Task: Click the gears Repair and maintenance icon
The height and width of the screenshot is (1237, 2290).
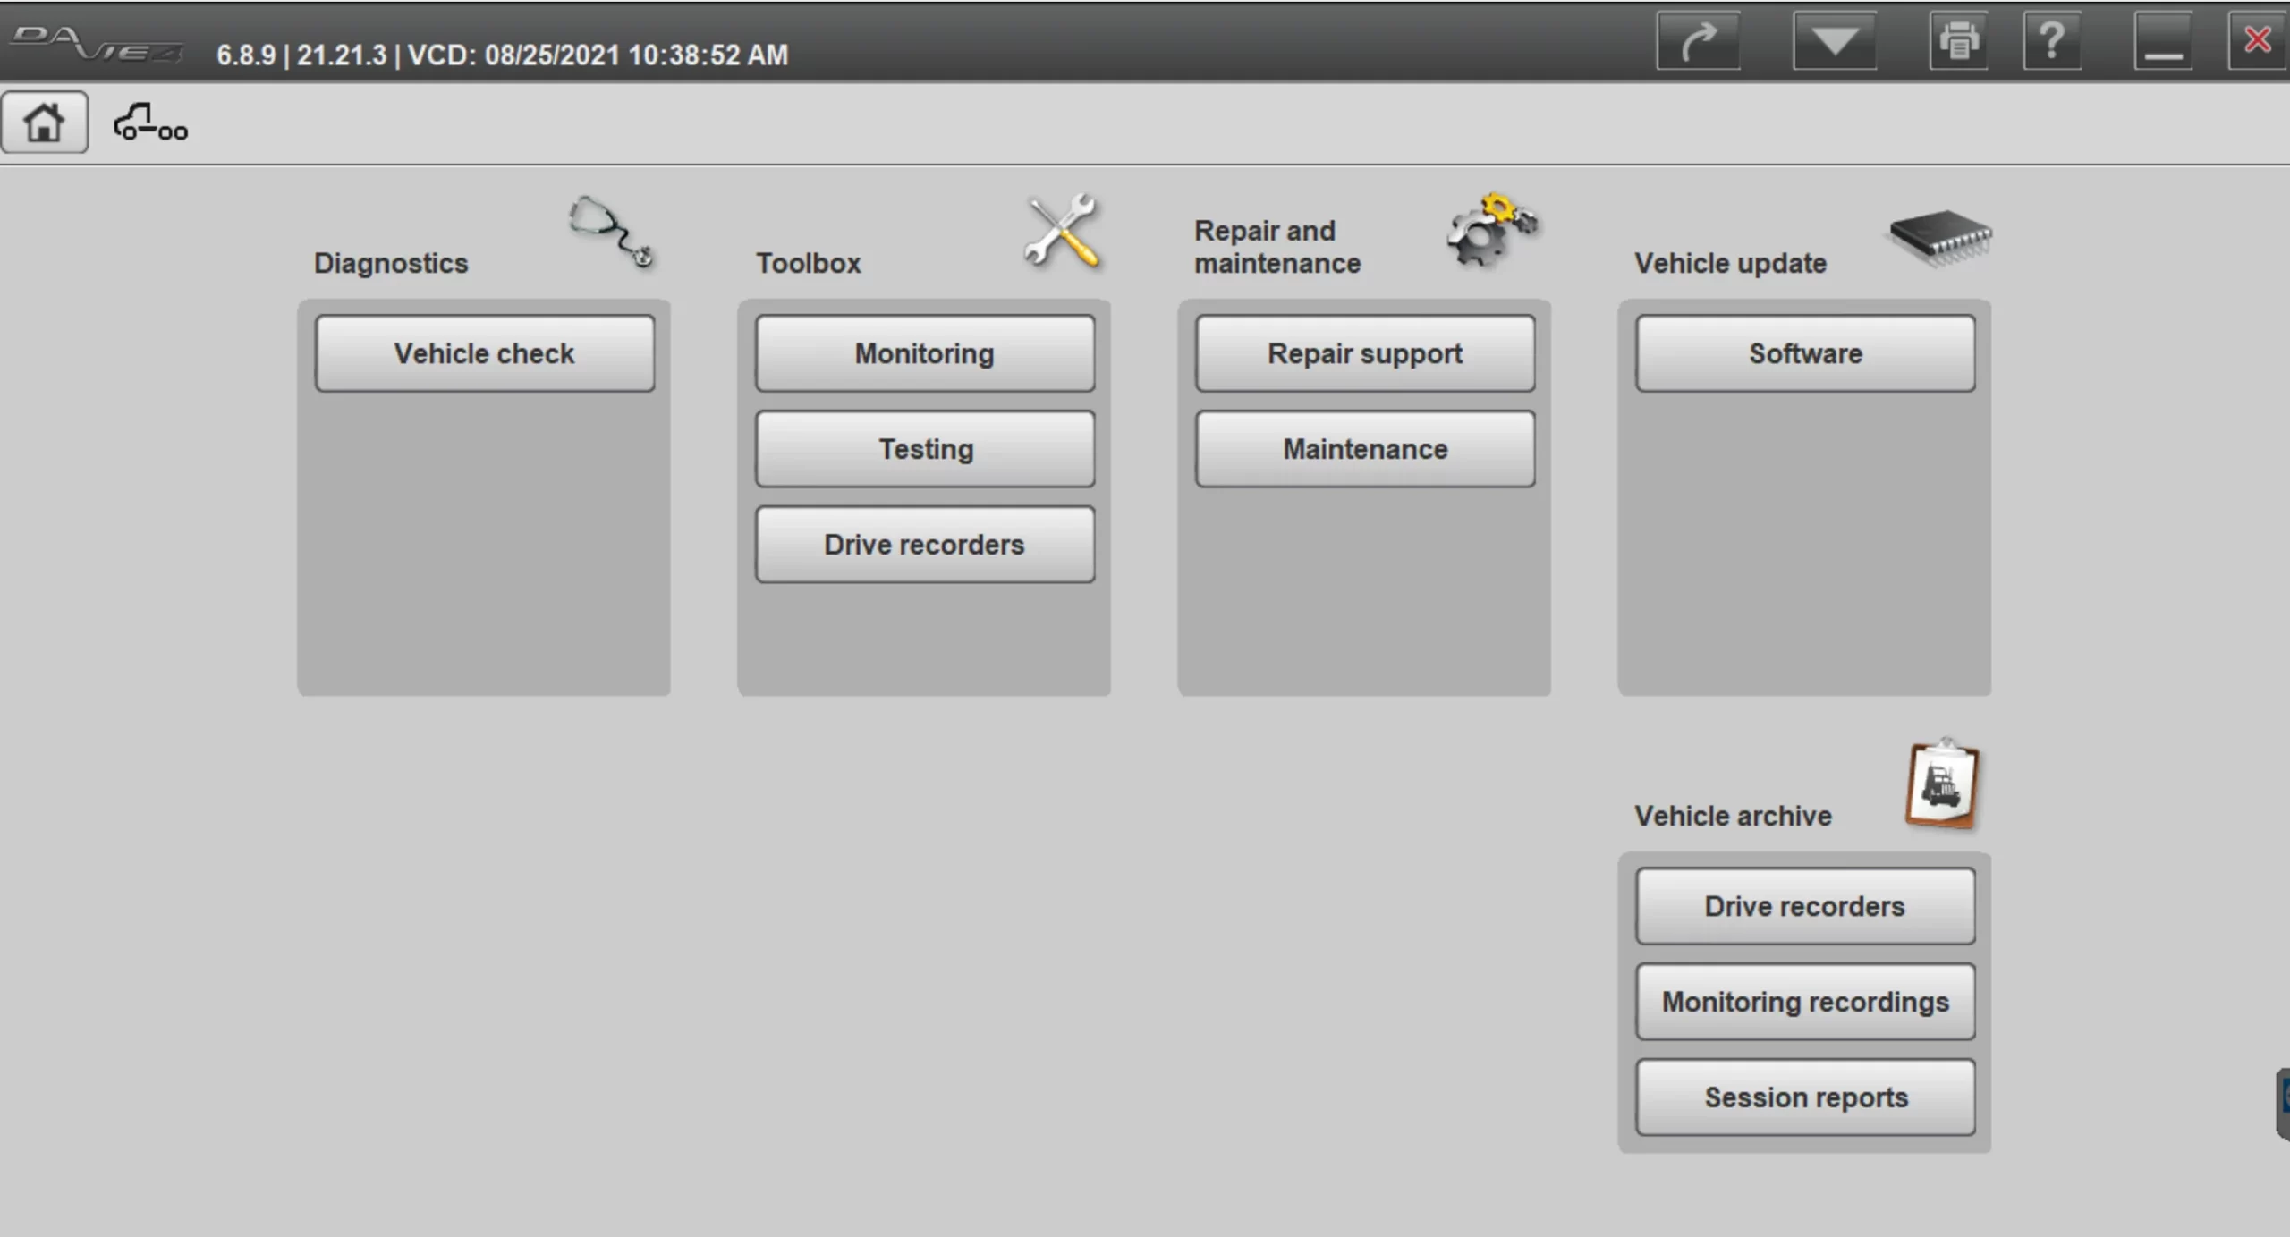Action: [x=1490, y=230]
